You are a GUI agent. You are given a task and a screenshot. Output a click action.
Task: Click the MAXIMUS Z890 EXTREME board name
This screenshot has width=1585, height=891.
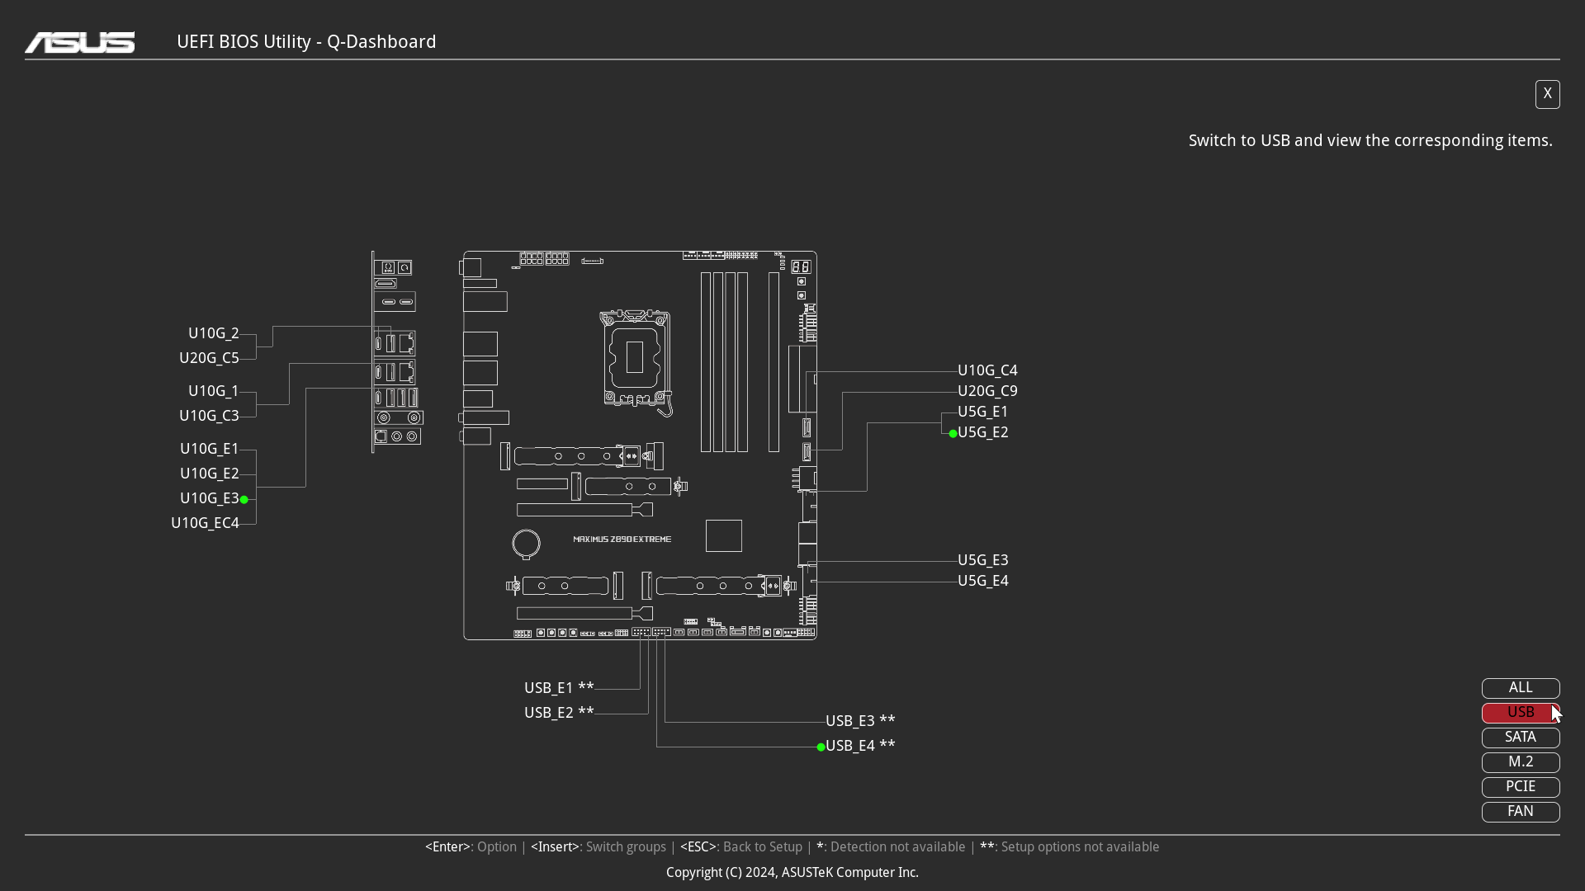tap(622, 540)
